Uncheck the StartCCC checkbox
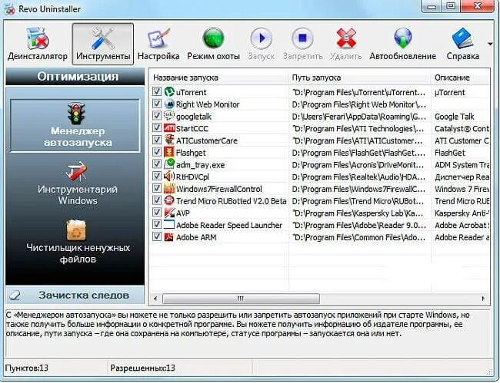Screen dimensions: 500x383 [x=157, y=128]
